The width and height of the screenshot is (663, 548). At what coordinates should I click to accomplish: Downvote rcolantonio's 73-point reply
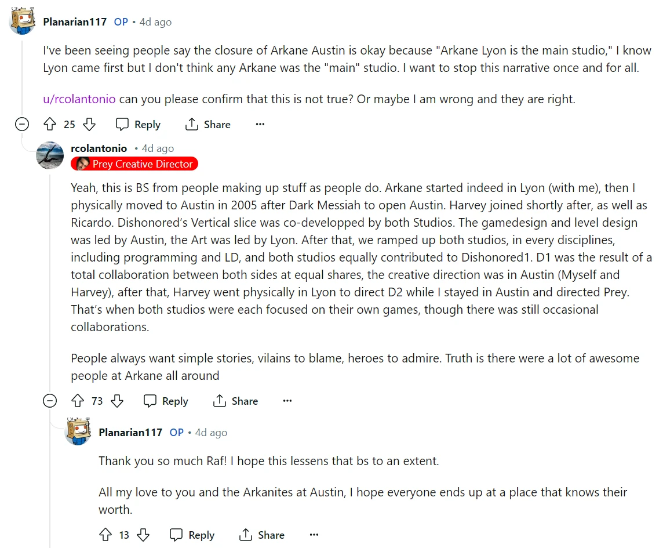click(x=116, y=401)
